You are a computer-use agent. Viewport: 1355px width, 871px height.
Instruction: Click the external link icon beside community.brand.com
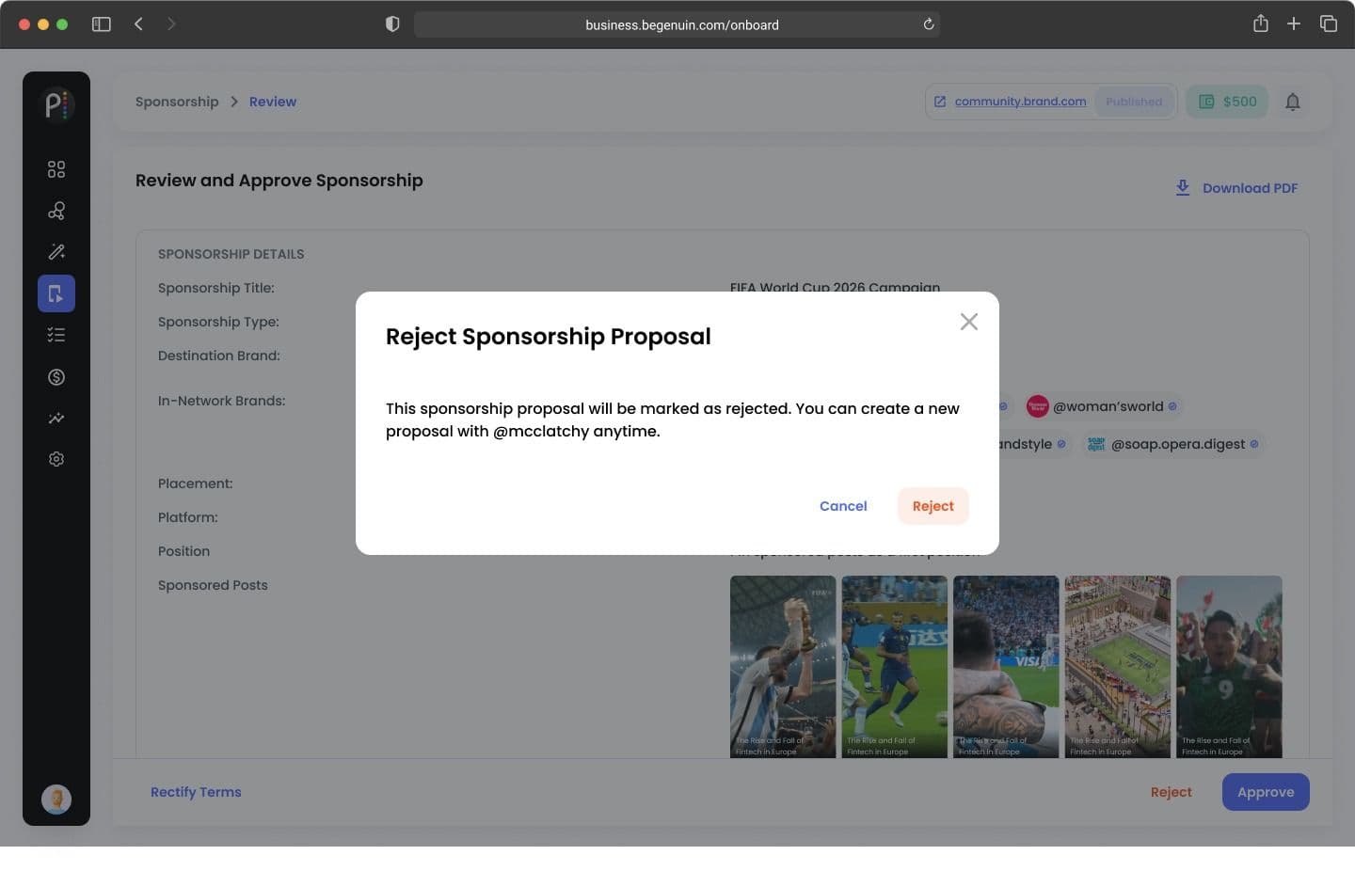tap(940, 102)
